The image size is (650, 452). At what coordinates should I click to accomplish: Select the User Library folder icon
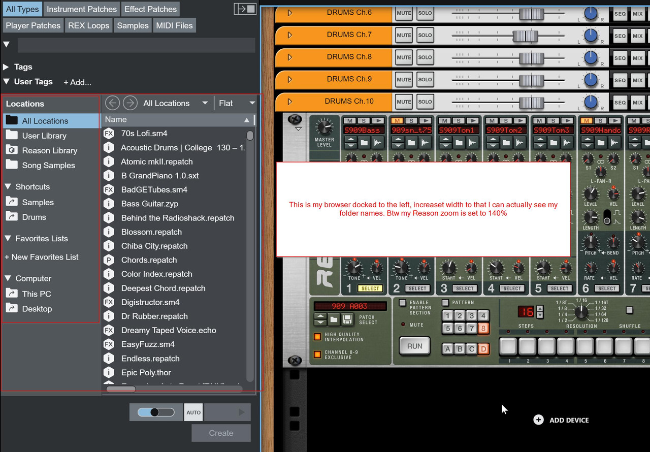click(12, 135)
